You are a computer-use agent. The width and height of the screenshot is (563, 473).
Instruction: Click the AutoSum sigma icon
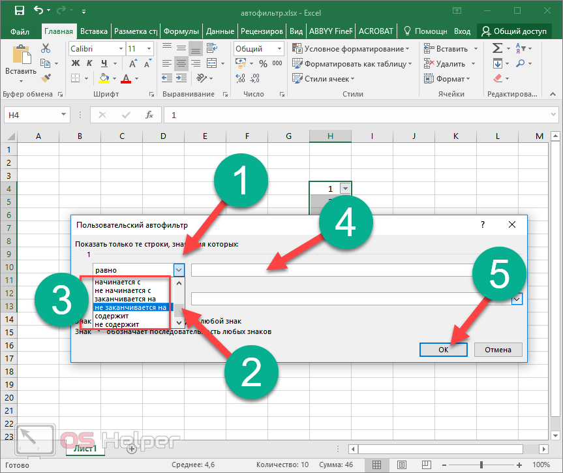497,48
